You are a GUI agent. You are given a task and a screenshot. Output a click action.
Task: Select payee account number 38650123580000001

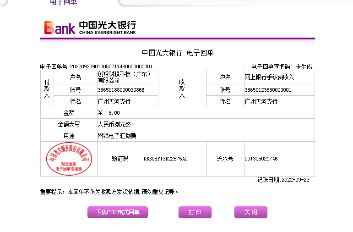[268, 90]
